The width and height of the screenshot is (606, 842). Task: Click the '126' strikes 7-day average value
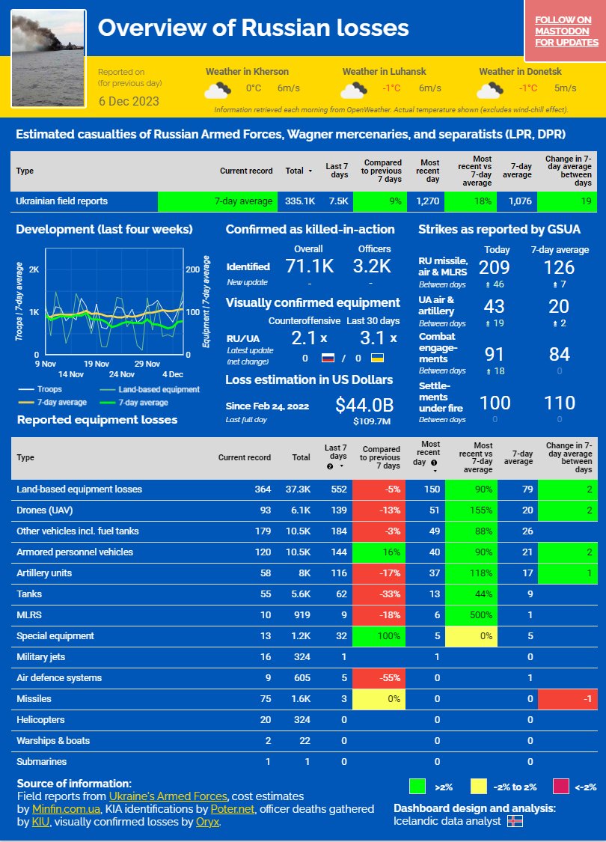(559, 267)
